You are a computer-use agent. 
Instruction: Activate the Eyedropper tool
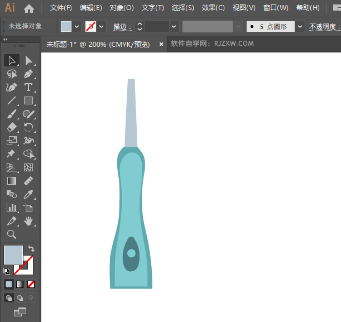click(28, 194)
